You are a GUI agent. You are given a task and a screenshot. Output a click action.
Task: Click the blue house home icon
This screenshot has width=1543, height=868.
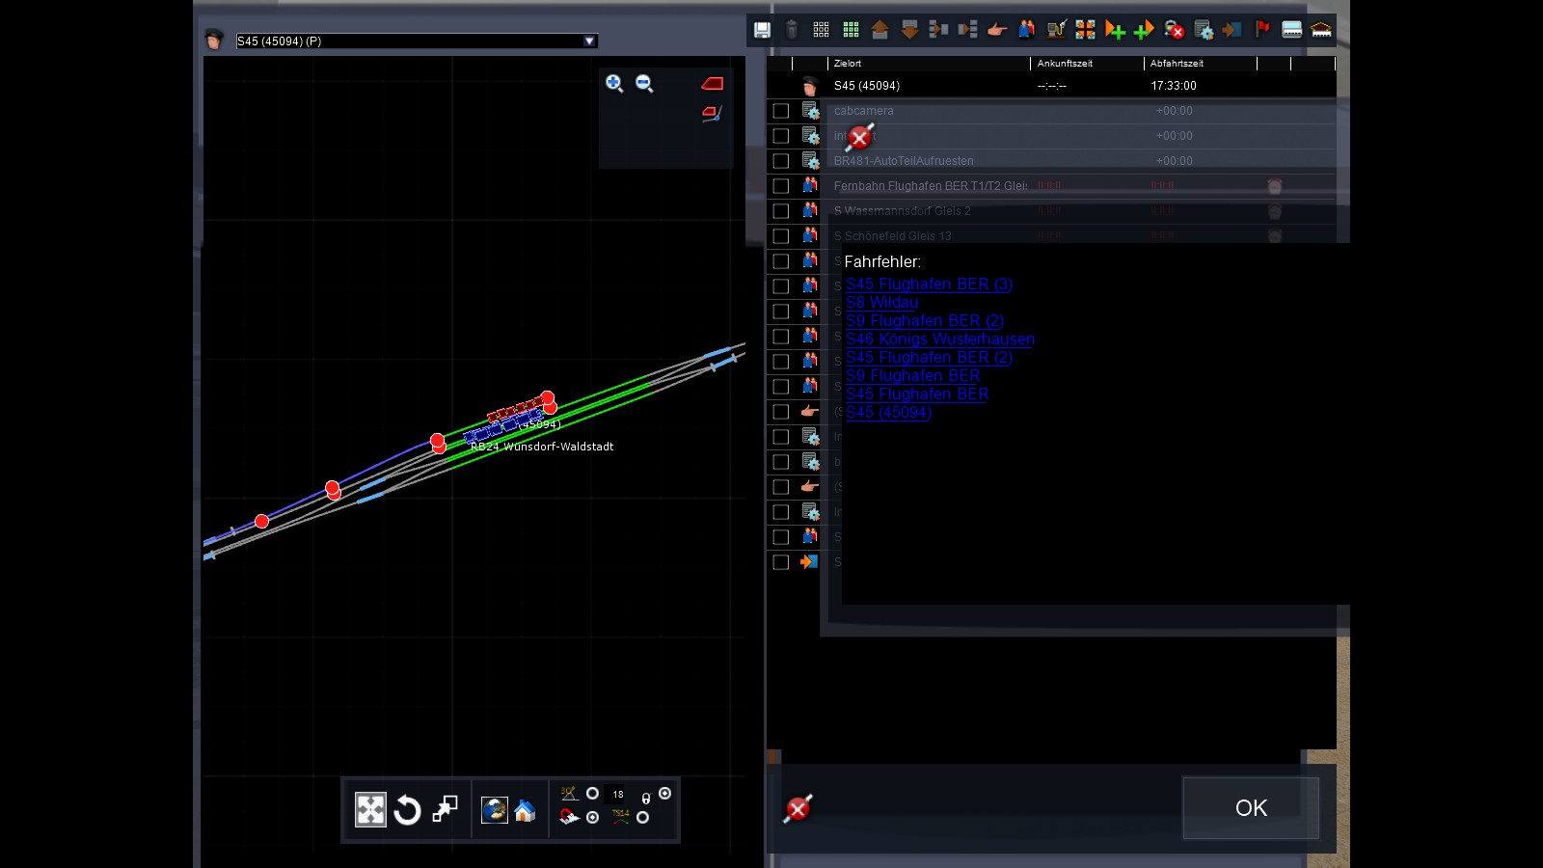click(525, 811)
